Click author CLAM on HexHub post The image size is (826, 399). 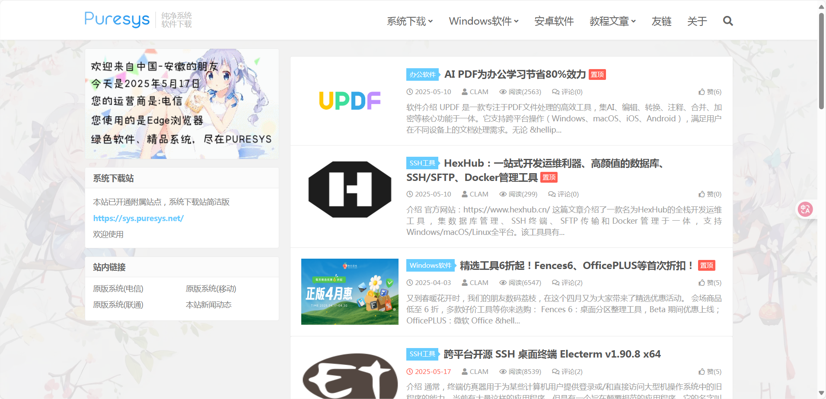(479, 194)
